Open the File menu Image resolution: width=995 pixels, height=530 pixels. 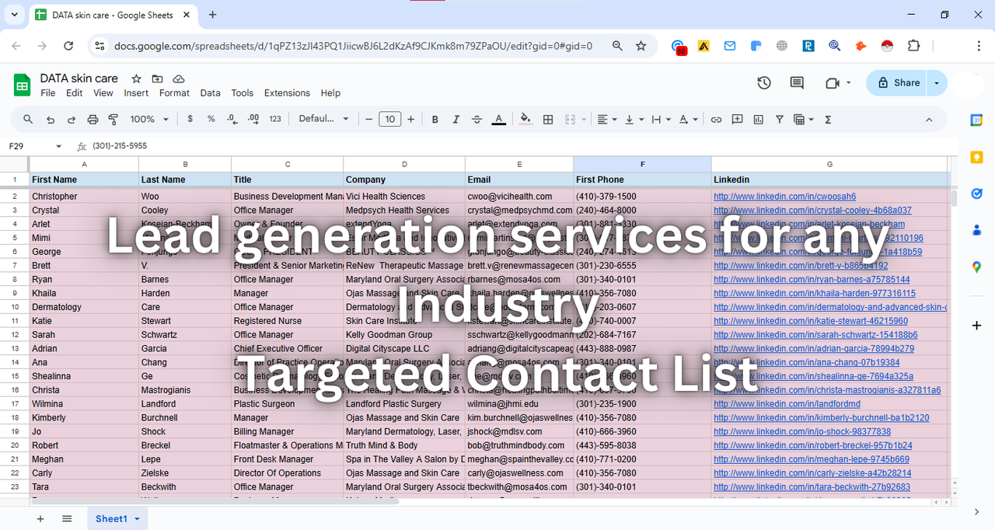click(x=48, y=93)
